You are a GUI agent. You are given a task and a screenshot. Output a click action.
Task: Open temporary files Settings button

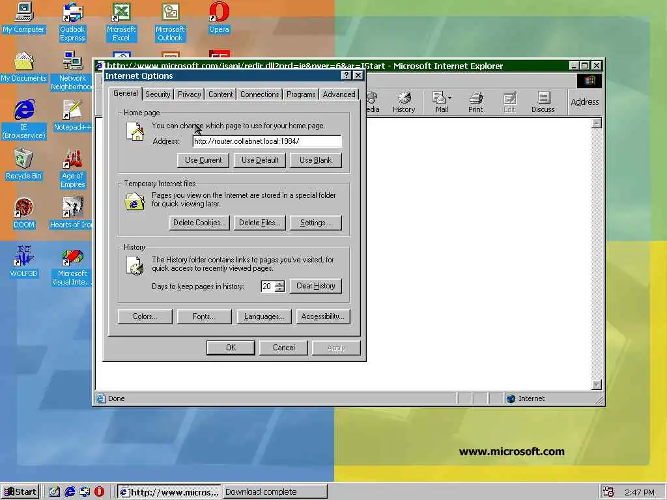pyautogui.click(x=316, y=223)
